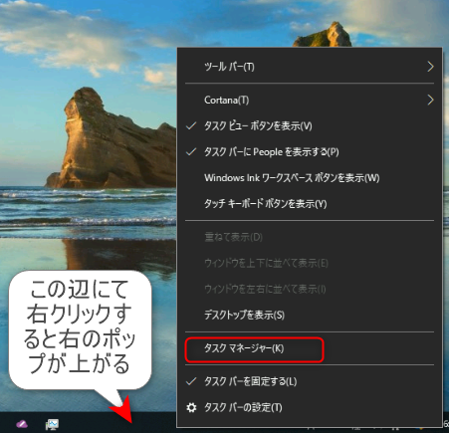
Task: Uncheck タスク ビュー ボタンを表示(V)
Action: (191, 126)
